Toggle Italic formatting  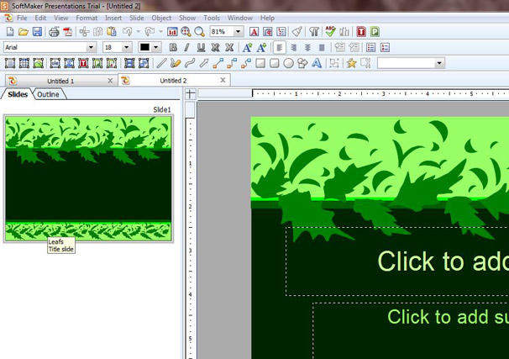187,48
